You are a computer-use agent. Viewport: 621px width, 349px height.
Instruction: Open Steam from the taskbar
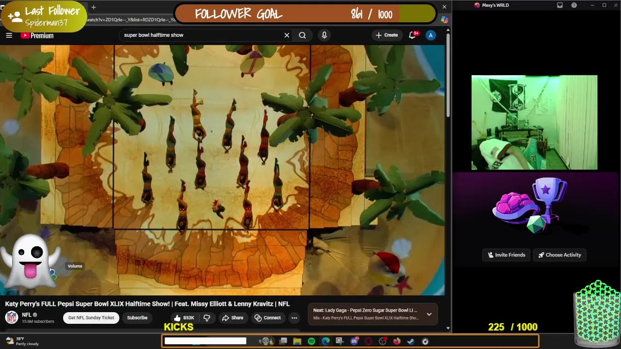tap(411, 341)
